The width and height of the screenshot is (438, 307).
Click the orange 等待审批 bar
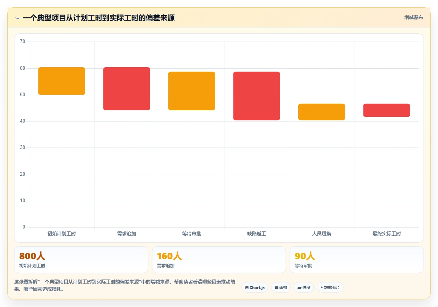191,91
